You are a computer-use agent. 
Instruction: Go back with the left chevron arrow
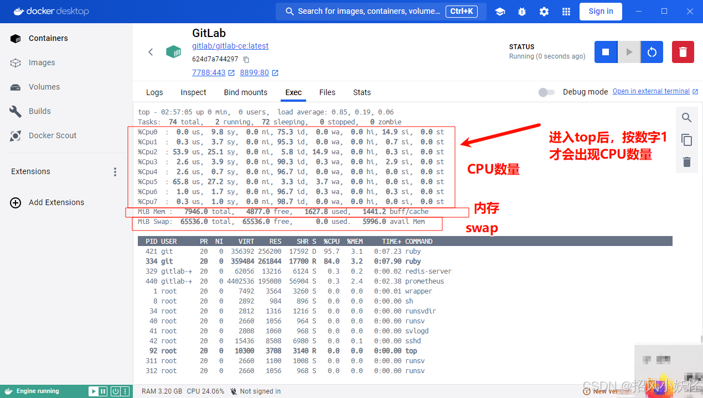151,52
